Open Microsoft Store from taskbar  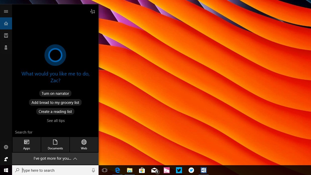(142, 170)
